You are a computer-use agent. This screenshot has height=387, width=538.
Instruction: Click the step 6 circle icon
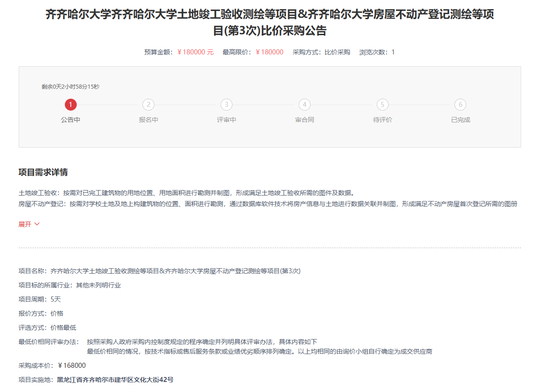[x=460, y=105]
